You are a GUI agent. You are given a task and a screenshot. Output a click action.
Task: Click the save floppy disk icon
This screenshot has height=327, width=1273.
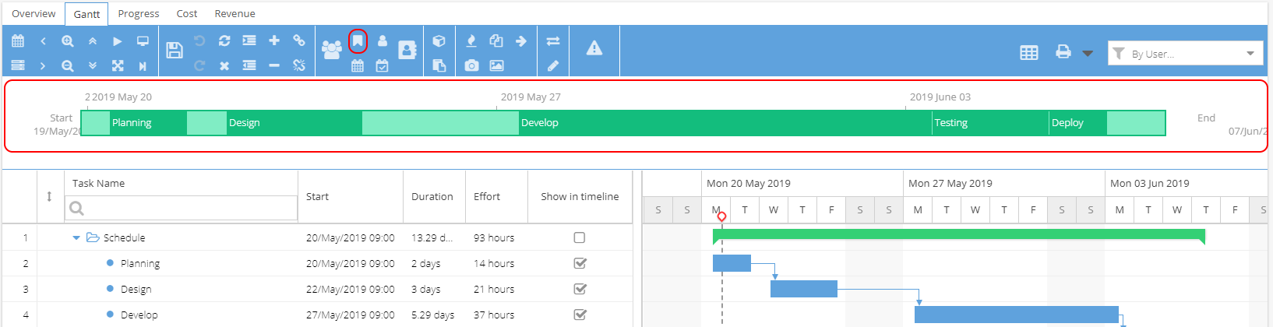175,51
